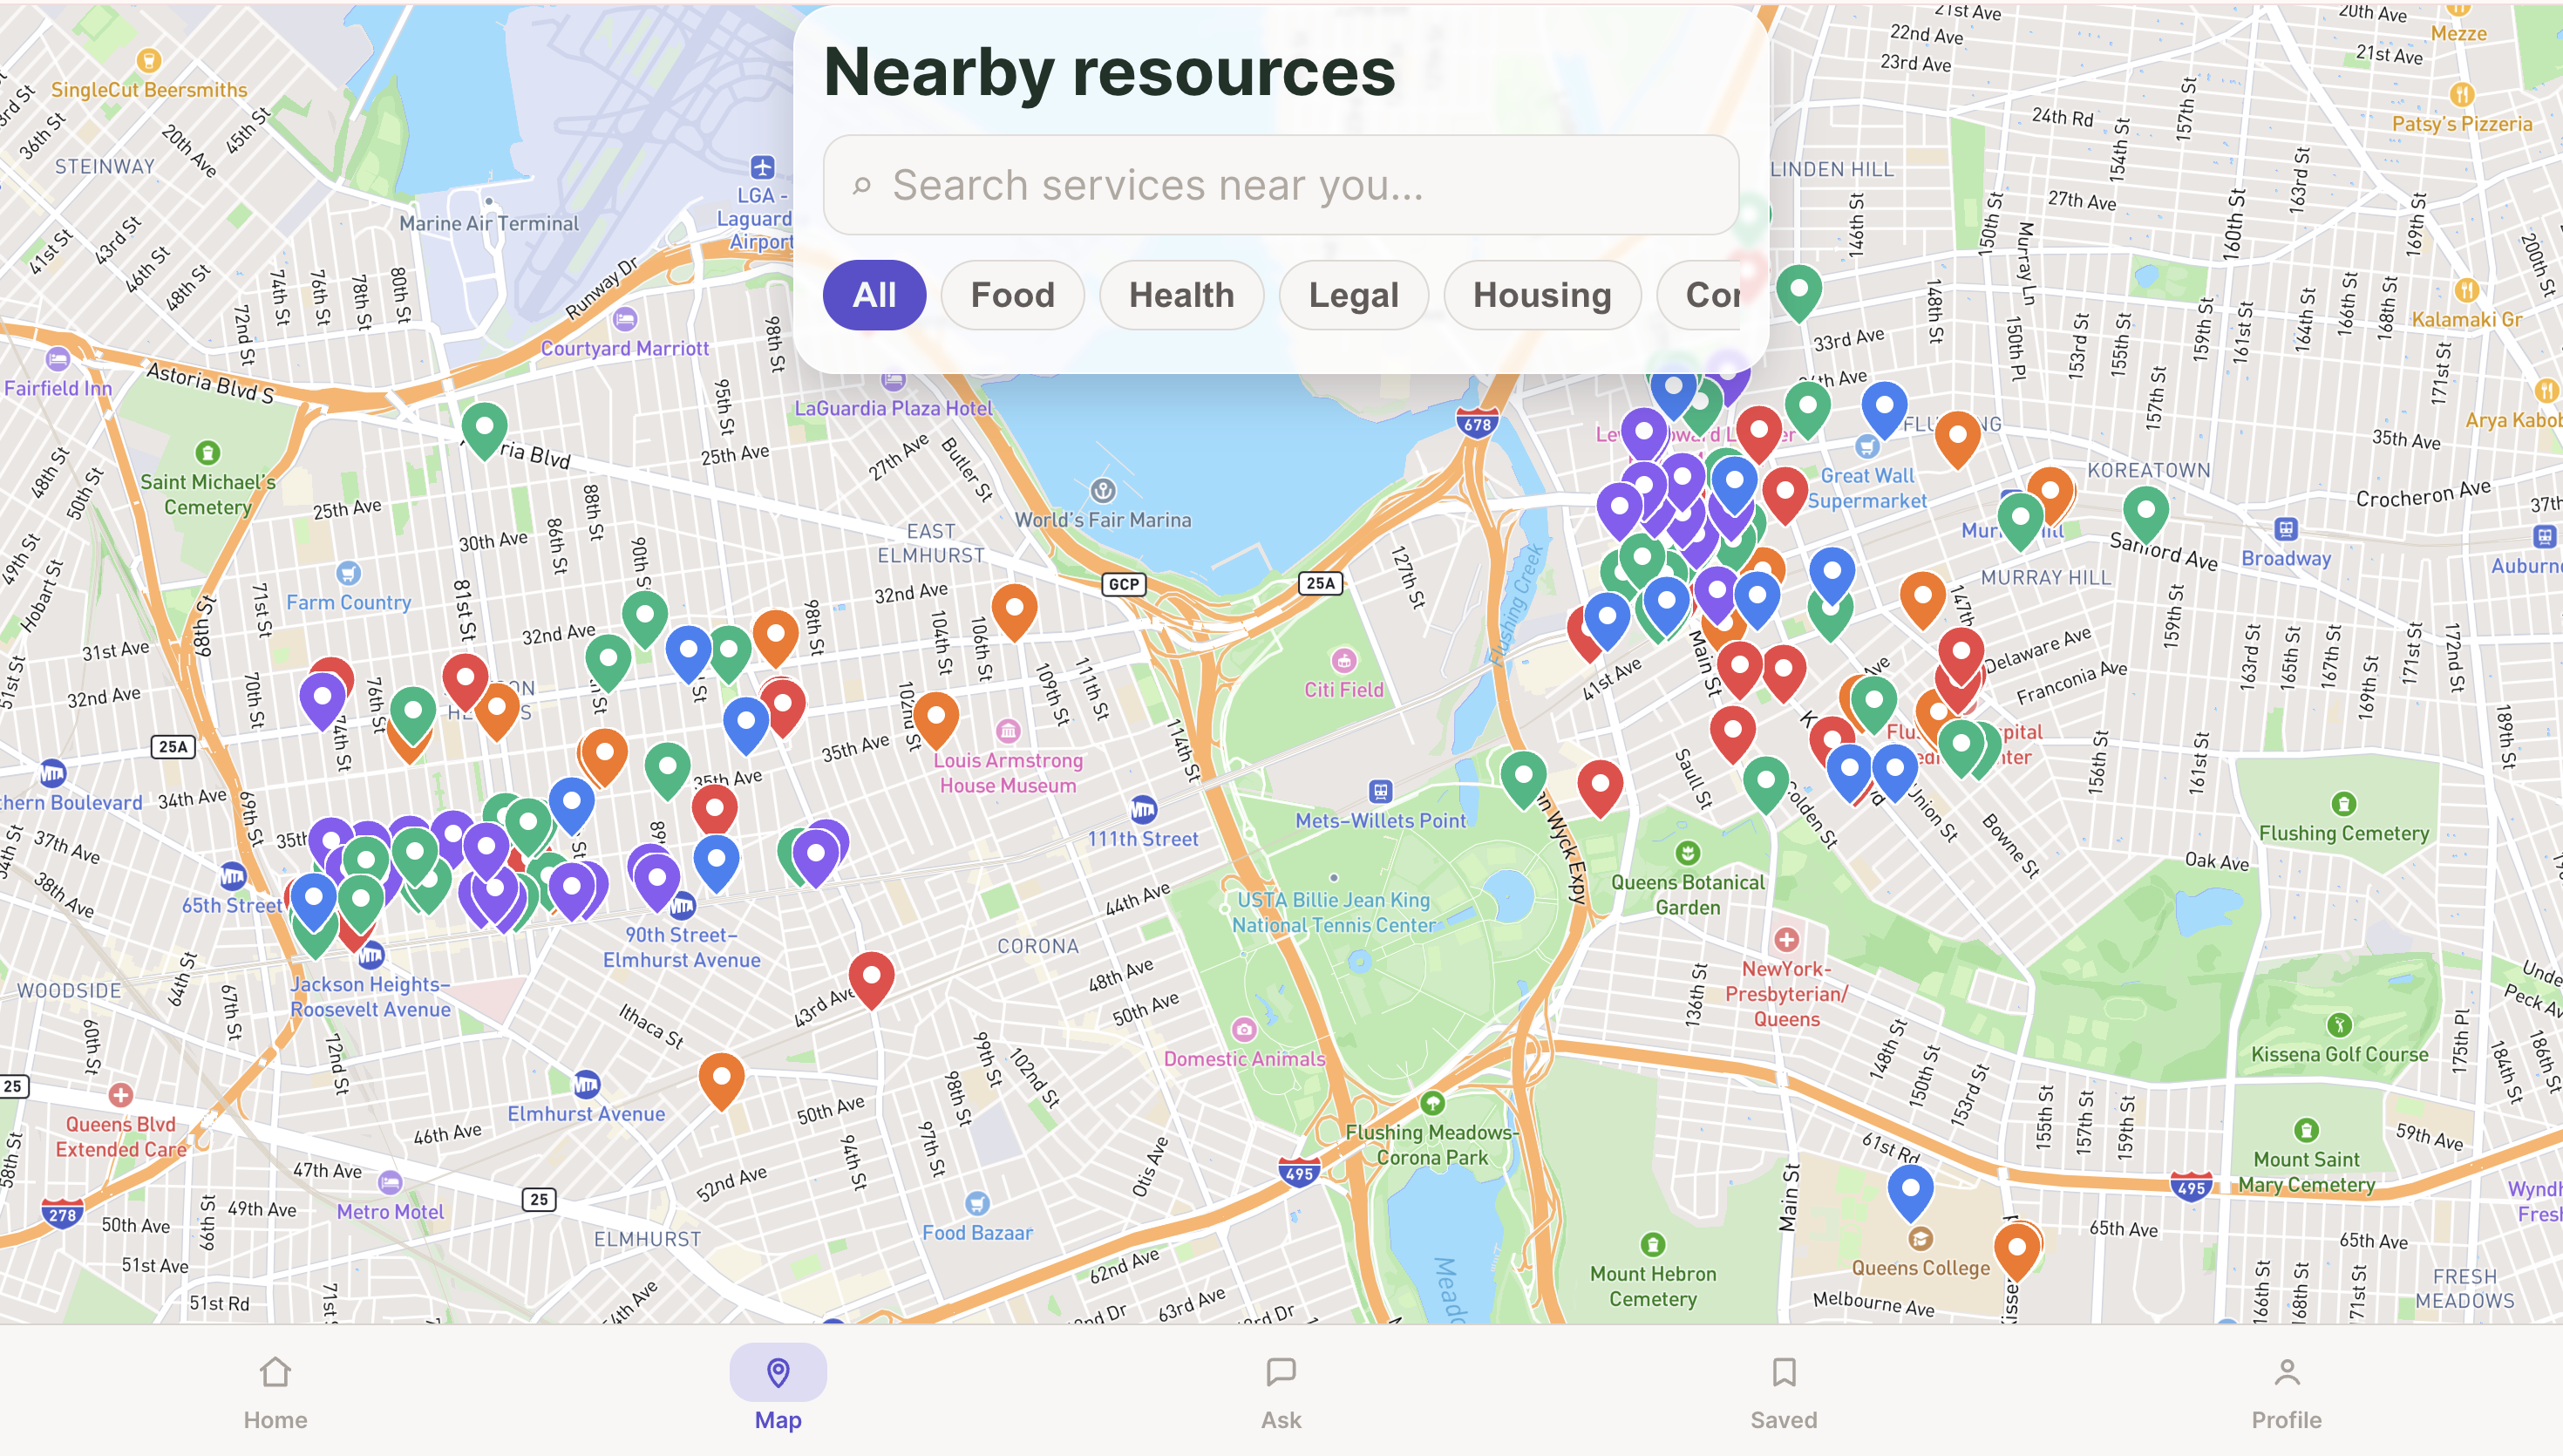Toggle the Health filter chip
2563x1456 pixels.
(1180, 295)
